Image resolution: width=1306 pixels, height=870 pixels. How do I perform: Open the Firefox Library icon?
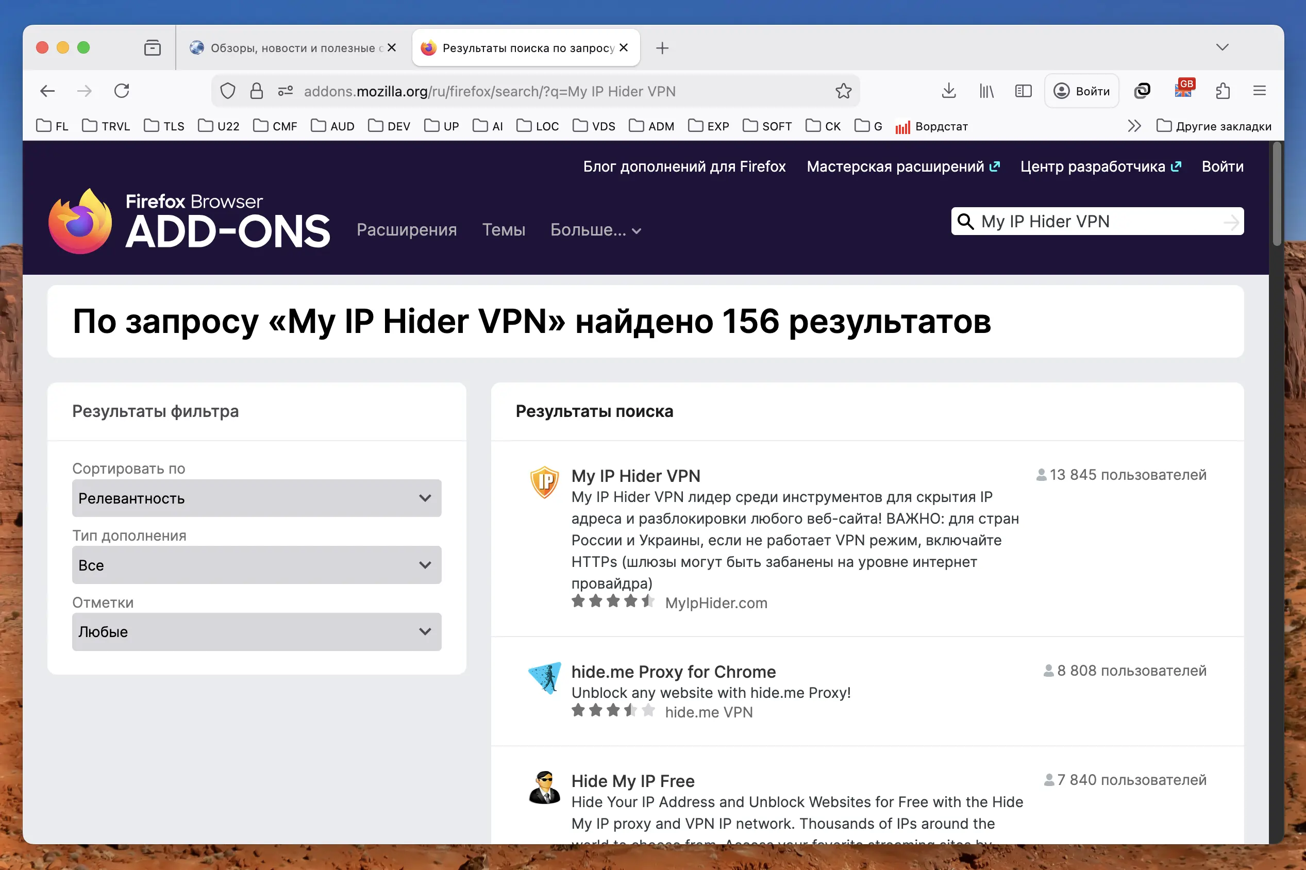pos(987,90)
